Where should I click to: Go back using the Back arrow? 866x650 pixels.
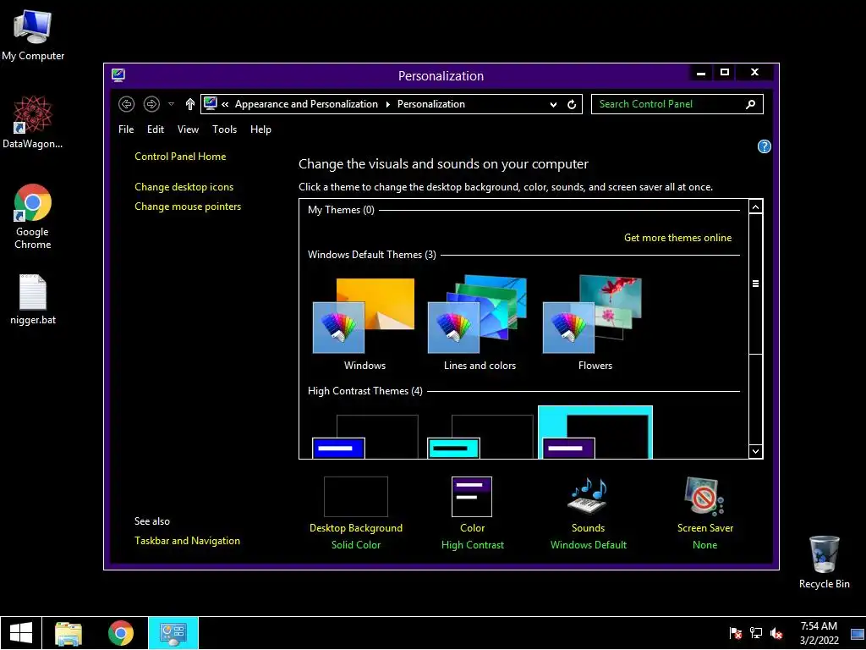click(127, 104)
